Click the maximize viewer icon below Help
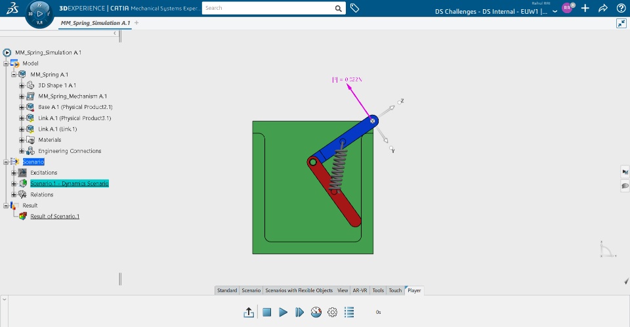630x327 pixels. coord(621,24)
